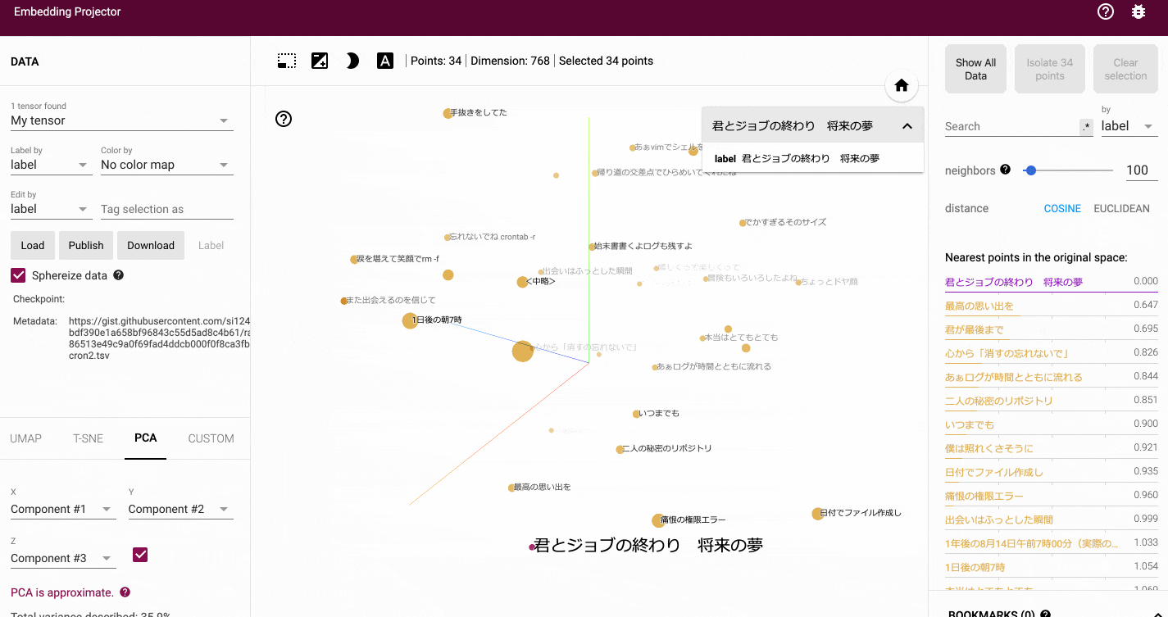Enable night mode with the moon icon

(352, 60)
